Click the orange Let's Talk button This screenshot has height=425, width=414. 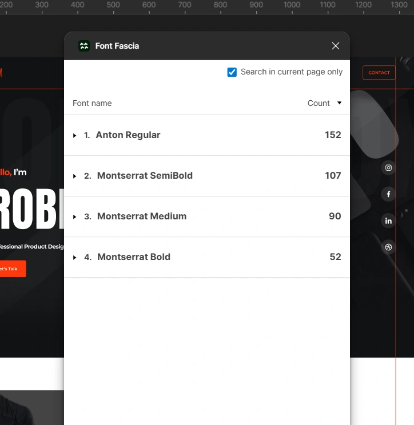tap(13, 269)
